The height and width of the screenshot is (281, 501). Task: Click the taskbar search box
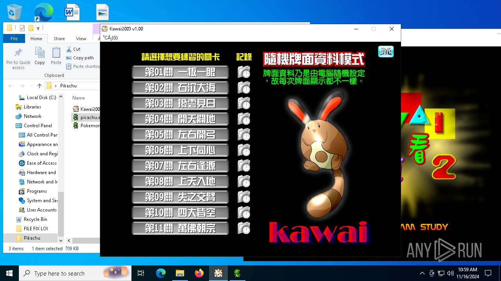pyautogui.click(x=76, y=273)
